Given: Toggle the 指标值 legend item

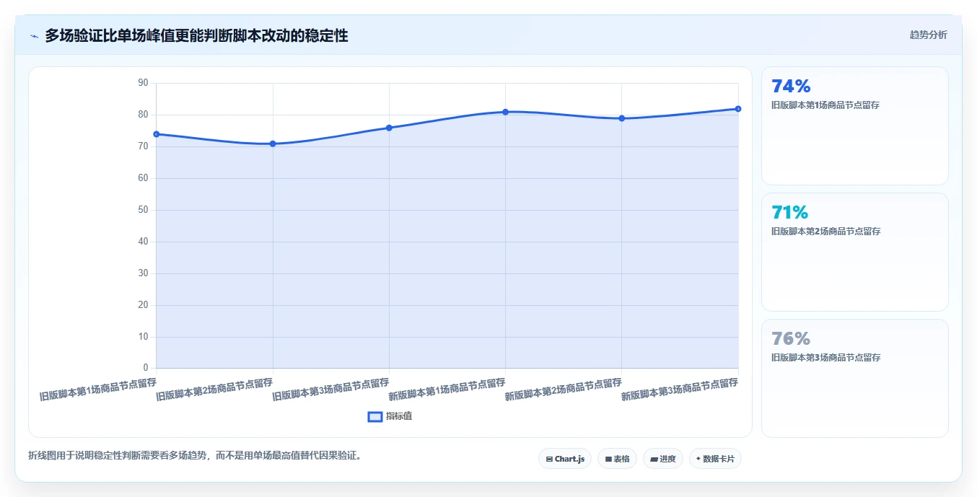Looking at the screenshot, I should (x=390, y=416).
